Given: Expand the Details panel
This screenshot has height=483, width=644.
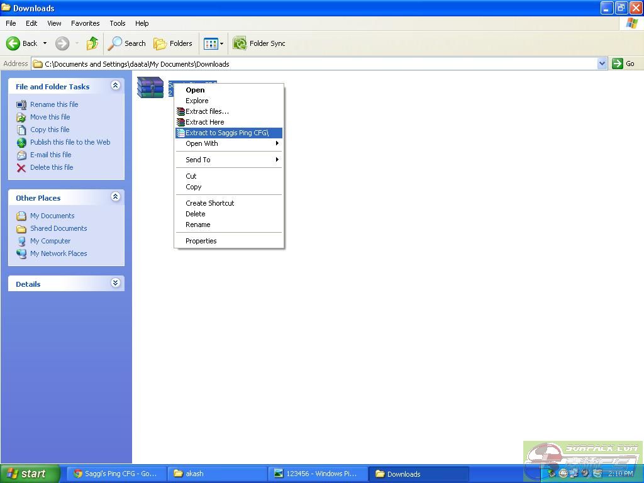Looking at the screenshot, I should (115, 283).
